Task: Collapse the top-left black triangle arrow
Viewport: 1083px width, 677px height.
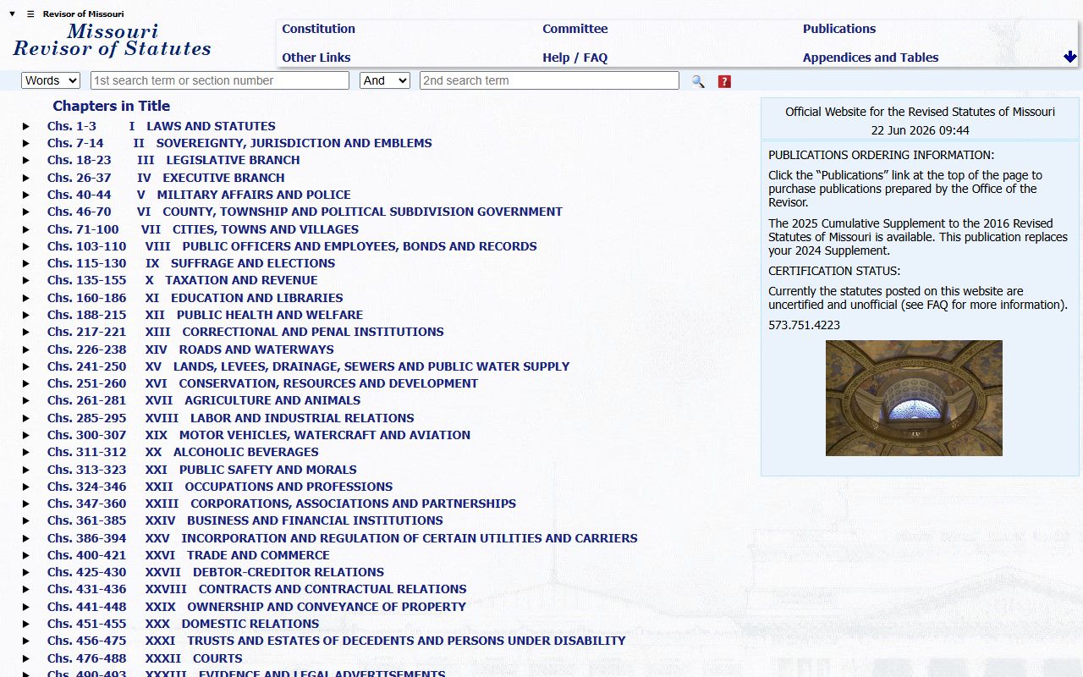Action: pyautogui.click(x=12, y=14)
